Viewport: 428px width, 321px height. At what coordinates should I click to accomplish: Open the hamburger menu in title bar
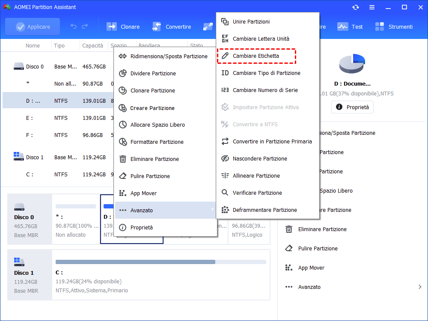tap(372, 7)
